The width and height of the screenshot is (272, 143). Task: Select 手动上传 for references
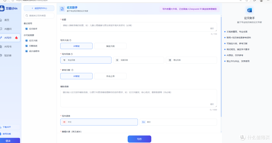110,76
